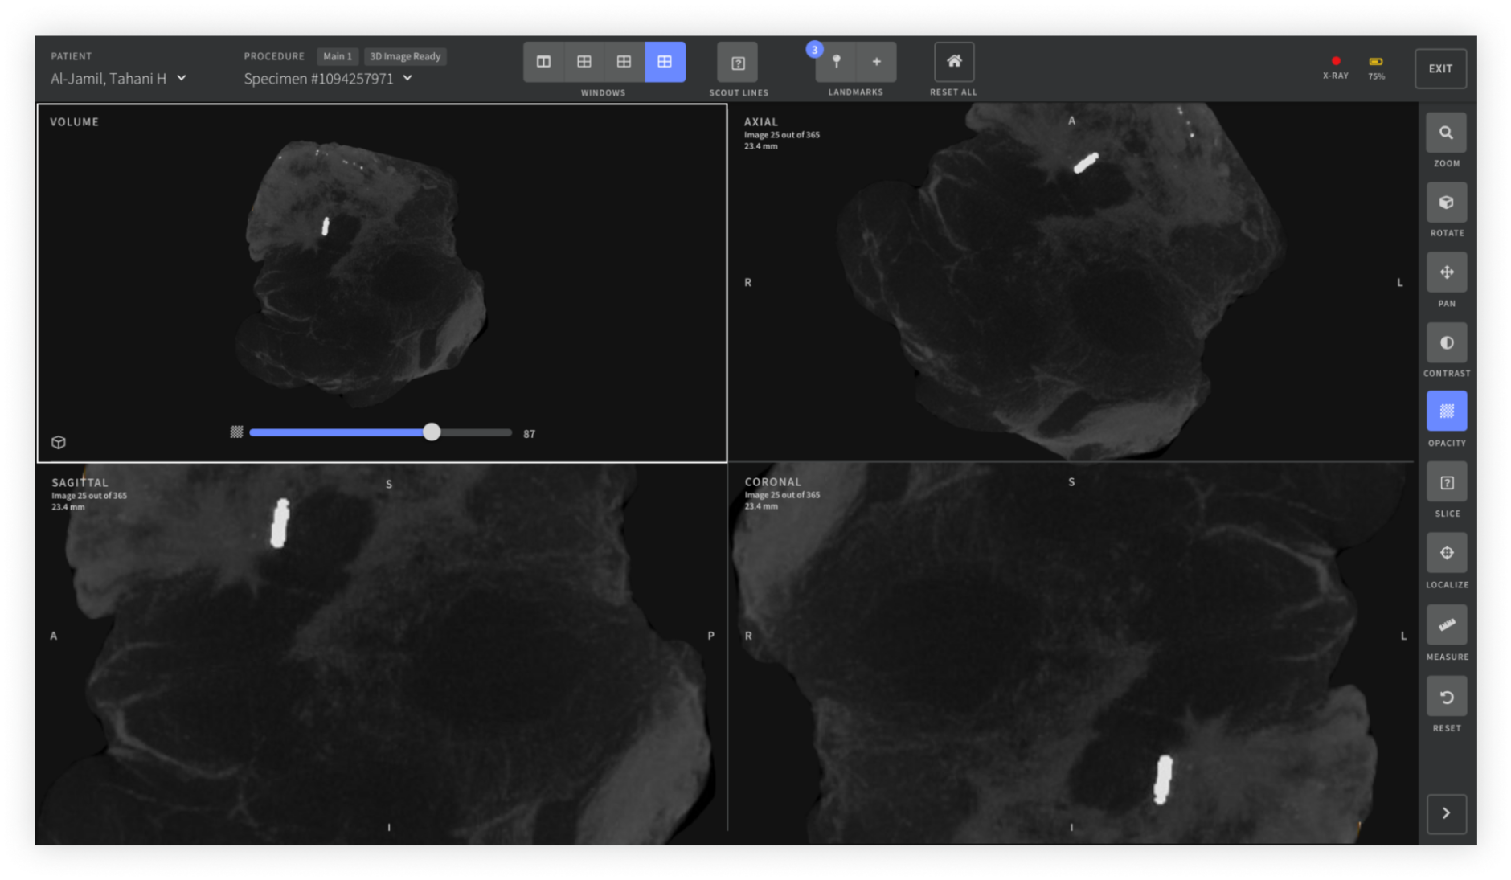
Task: Click the 3D cube icon in Volume view
Action: coord(59,443)
